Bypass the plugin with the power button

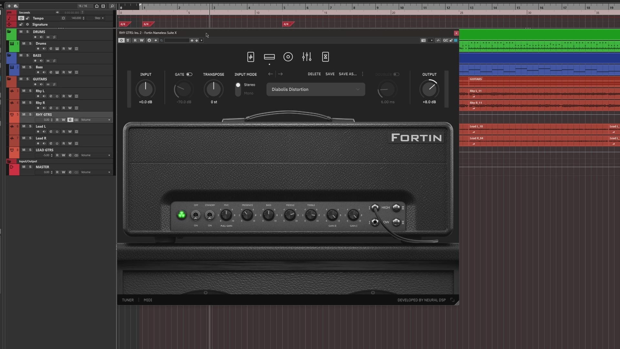click(121, 40)
